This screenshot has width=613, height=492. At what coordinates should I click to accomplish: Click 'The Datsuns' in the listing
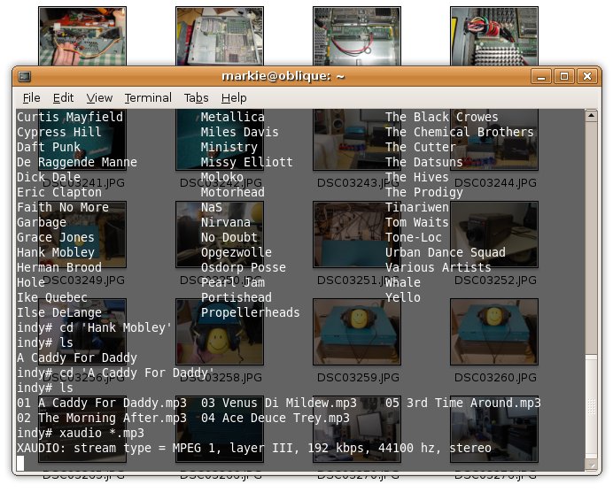click(424, 162)
